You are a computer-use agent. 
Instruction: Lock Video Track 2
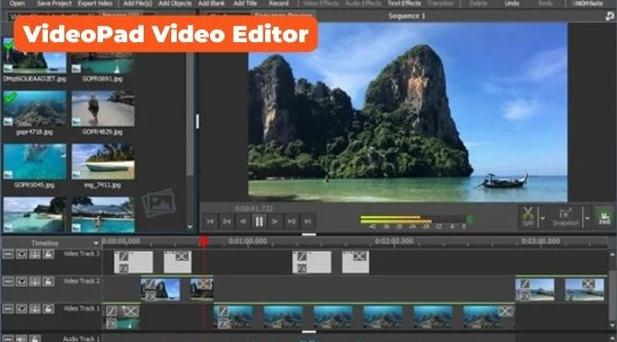coord(48,281)
